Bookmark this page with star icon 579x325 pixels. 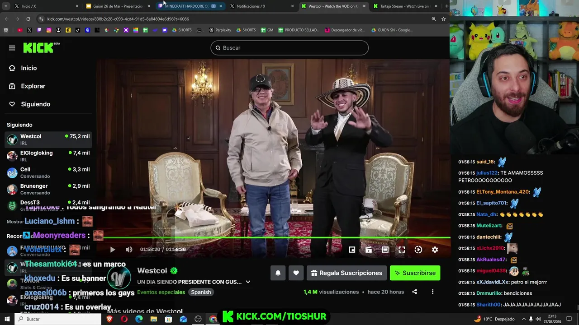coord(443,19)
